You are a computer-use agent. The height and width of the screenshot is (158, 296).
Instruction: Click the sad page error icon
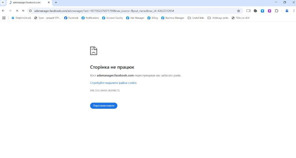(94, 51)
